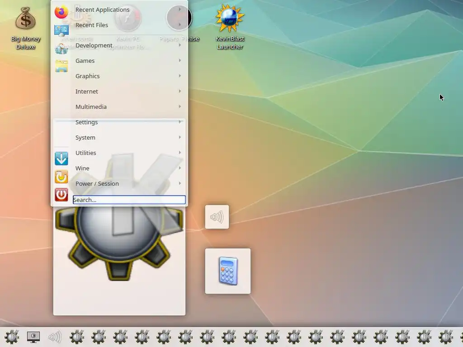This screenshot has width=463, height=347.
Task: Expand the arrow beside Graphics
Action: [180, 76]
